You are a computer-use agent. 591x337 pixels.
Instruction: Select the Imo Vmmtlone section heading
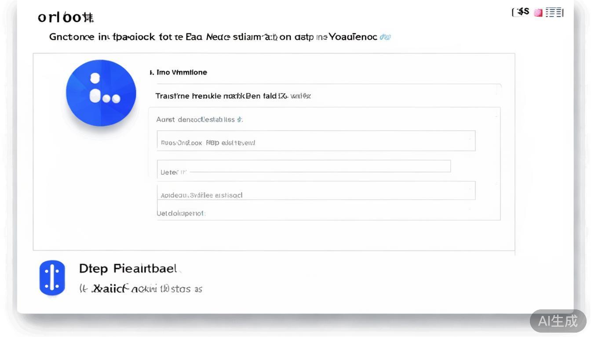(179, 72)
